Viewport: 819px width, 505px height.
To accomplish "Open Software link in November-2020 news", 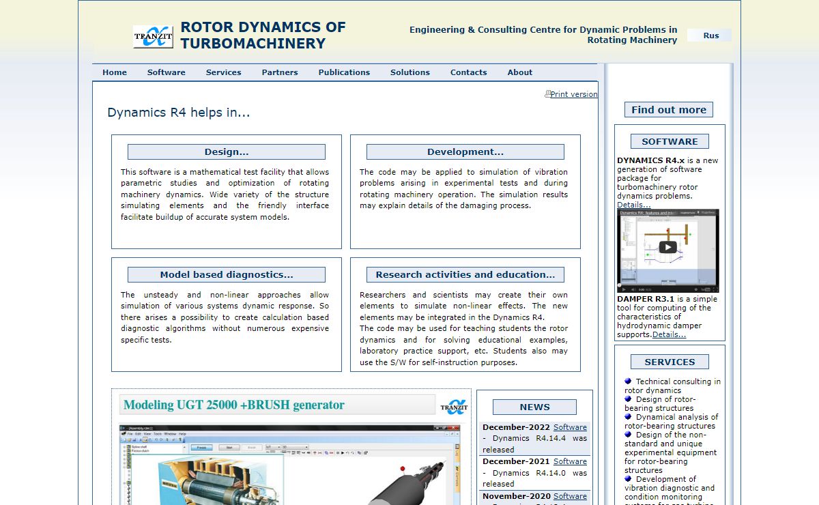I will tap(570, 496).
